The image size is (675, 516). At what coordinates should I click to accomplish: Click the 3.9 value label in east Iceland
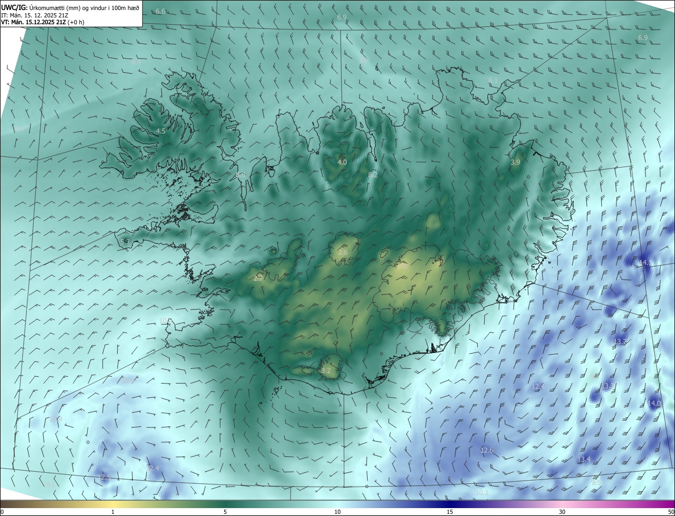coord(515,163)
